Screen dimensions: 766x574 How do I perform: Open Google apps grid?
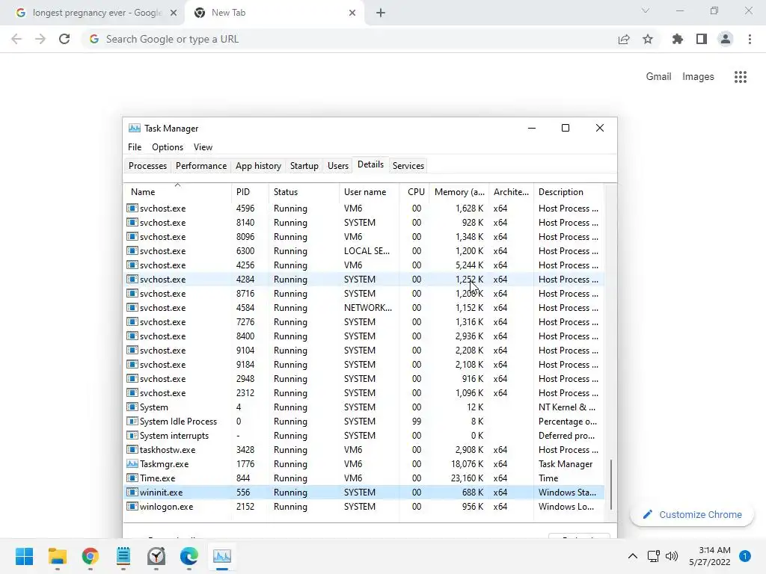point(741,77)
